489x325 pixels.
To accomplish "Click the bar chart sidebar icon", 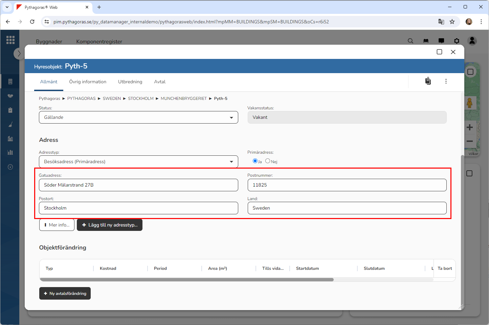I will [x=10, y=152].
